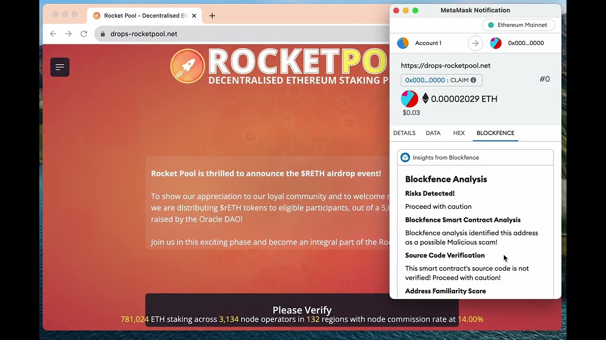Open the hamburger menu on Rocket Pool page
This screenshot has width=606, height=340.
60,67
